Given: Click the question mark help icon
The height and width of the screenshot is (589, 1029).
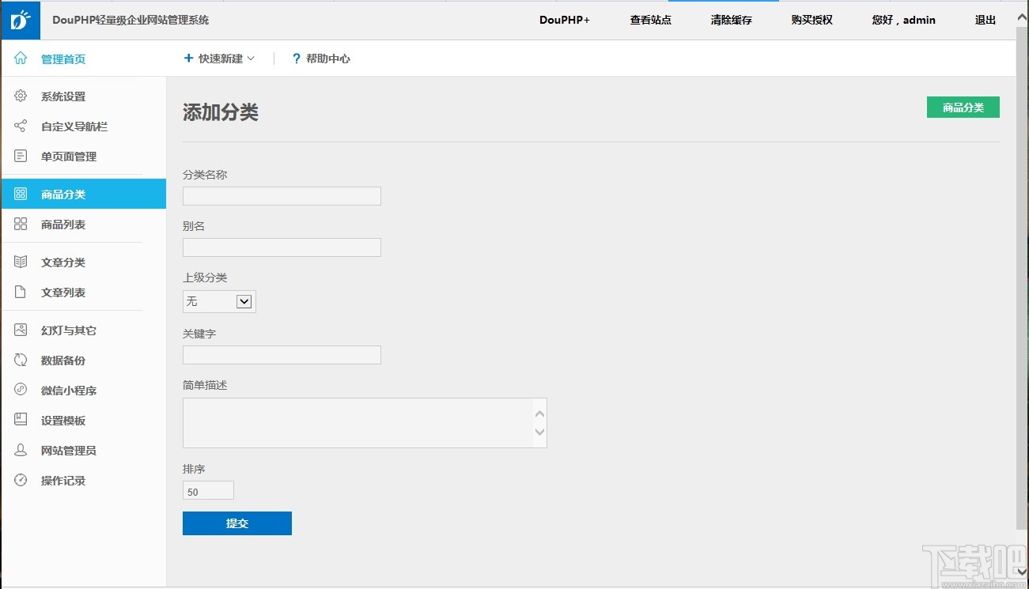Looking at the screenshot, I should click(297, 59).
